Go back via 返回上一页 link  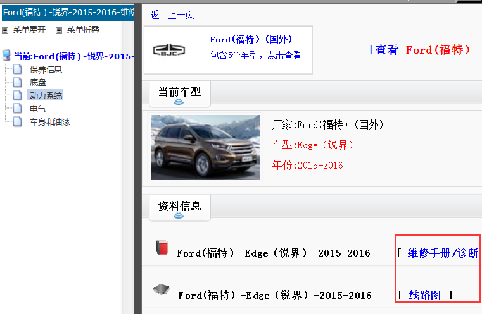coord(172,15)
